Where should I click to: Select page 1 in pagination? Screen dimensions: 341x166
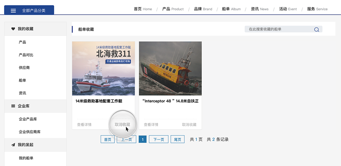tap(143, 139)
